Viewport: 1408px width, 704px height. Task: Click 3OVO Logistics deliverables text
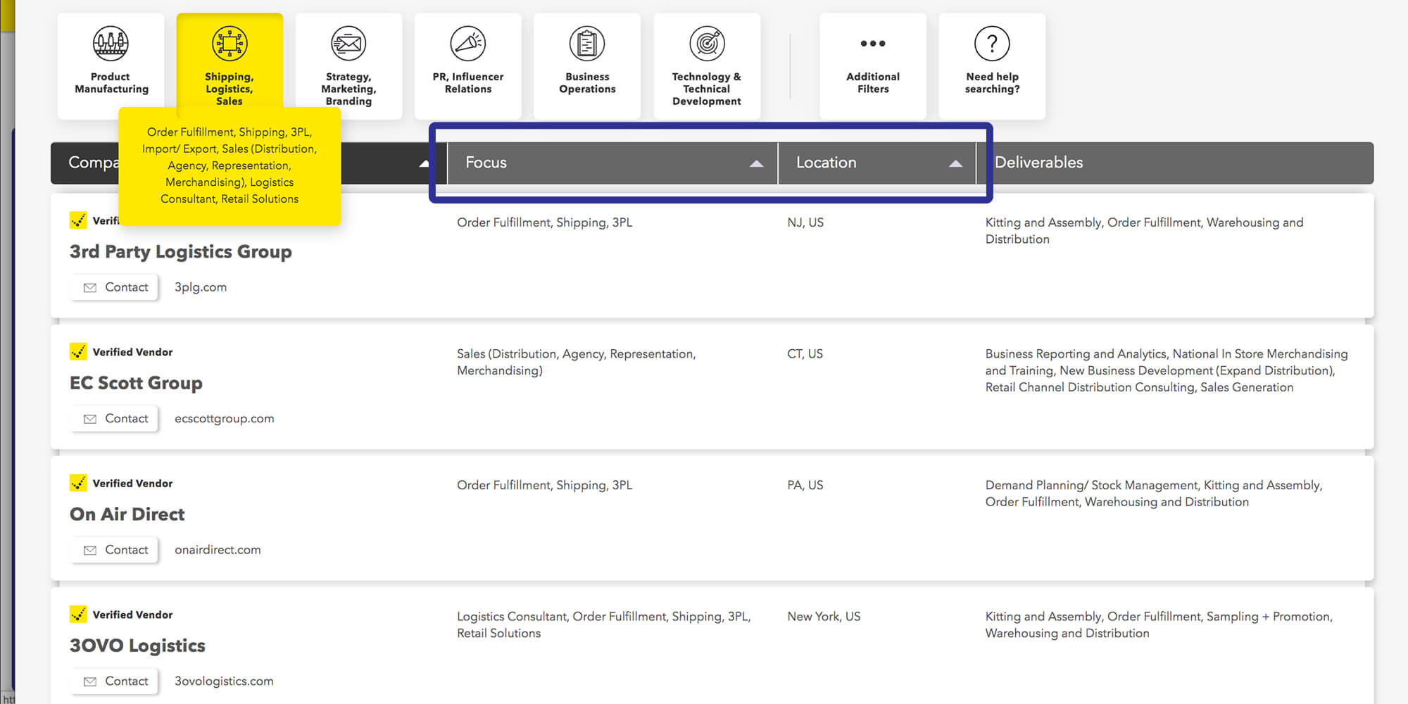tap(1159, 624)
